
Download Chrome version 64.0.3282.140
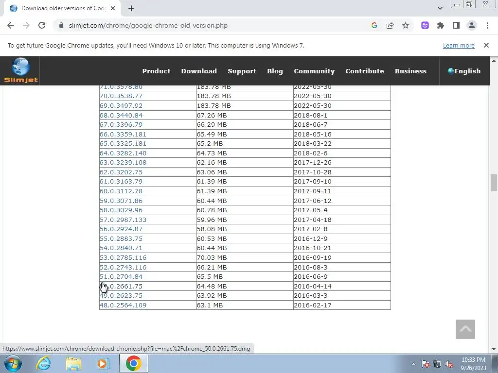pyautogui.click(x=123, y=153)
